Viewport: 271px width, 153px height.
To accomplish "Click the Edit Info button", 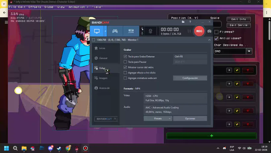I will 238,19.
